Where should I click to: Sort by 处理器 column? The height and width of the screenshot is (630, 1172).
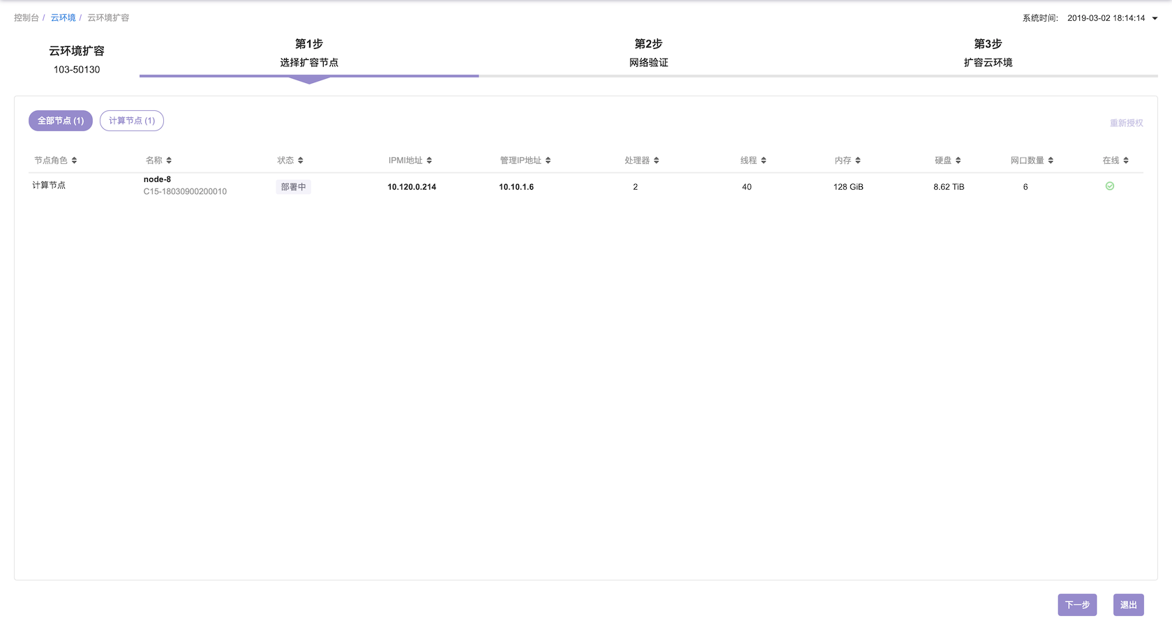tap(656, 160)
